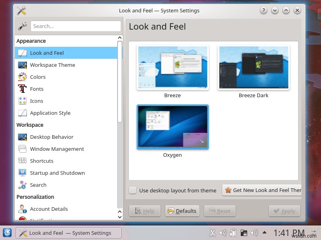Click the KDE application launcher in taskbar

click(6, 232)
